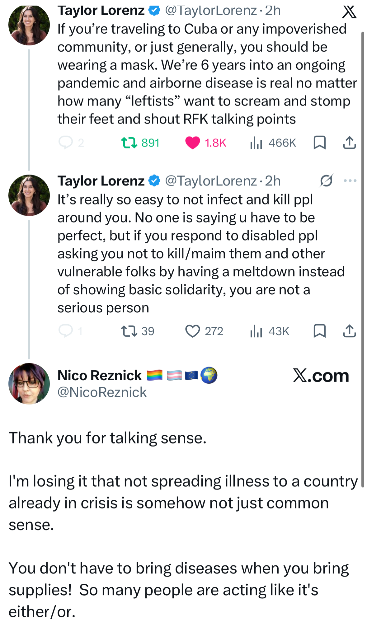The image size is (367, 627).
Task: Unlike the tweet with 1.8K likes
Action: click(192, 143)
